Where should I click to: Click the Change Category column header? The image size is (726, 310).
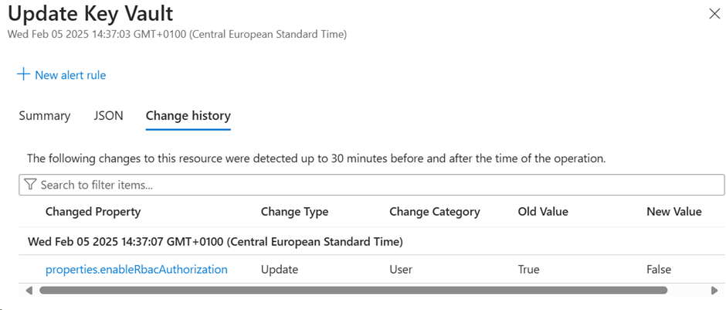(434, 212)
